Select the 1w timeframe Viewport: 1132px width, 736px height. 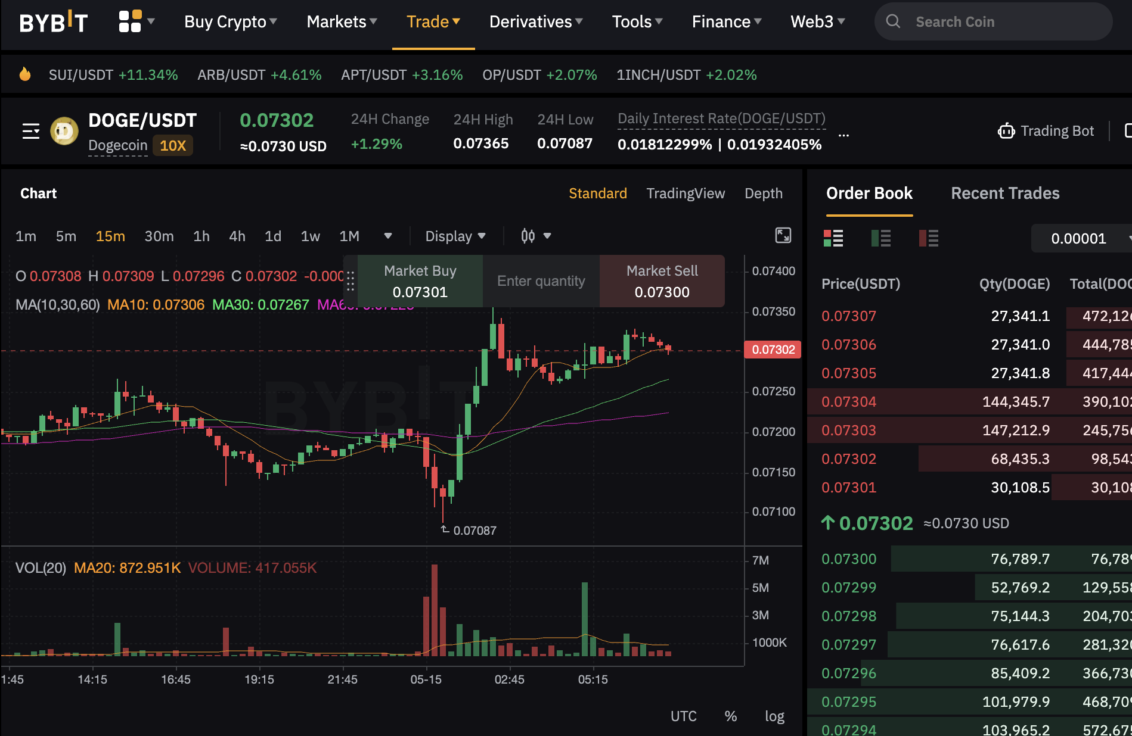point(311,236)
